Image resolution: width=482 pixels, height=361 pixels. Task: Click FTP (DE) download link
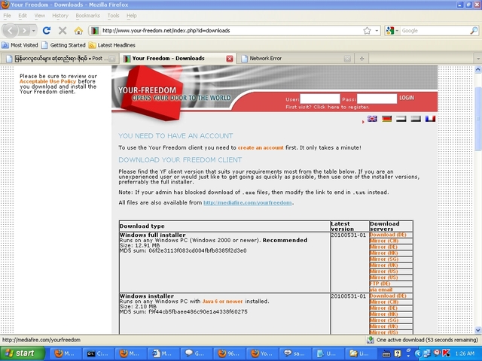pyautogui.click(x=380, y=284)
